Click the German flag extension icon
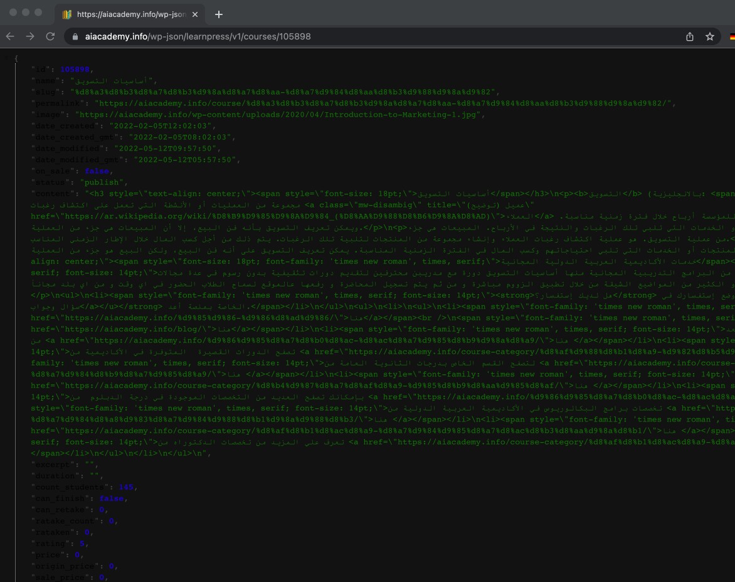The height and width of the screenshot is (582, 735). tap(731, 37)
